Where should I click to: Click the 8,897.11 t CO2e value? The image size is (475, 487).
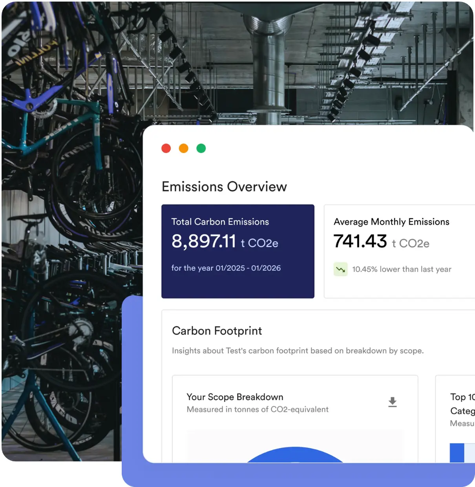tap(225, 241)
